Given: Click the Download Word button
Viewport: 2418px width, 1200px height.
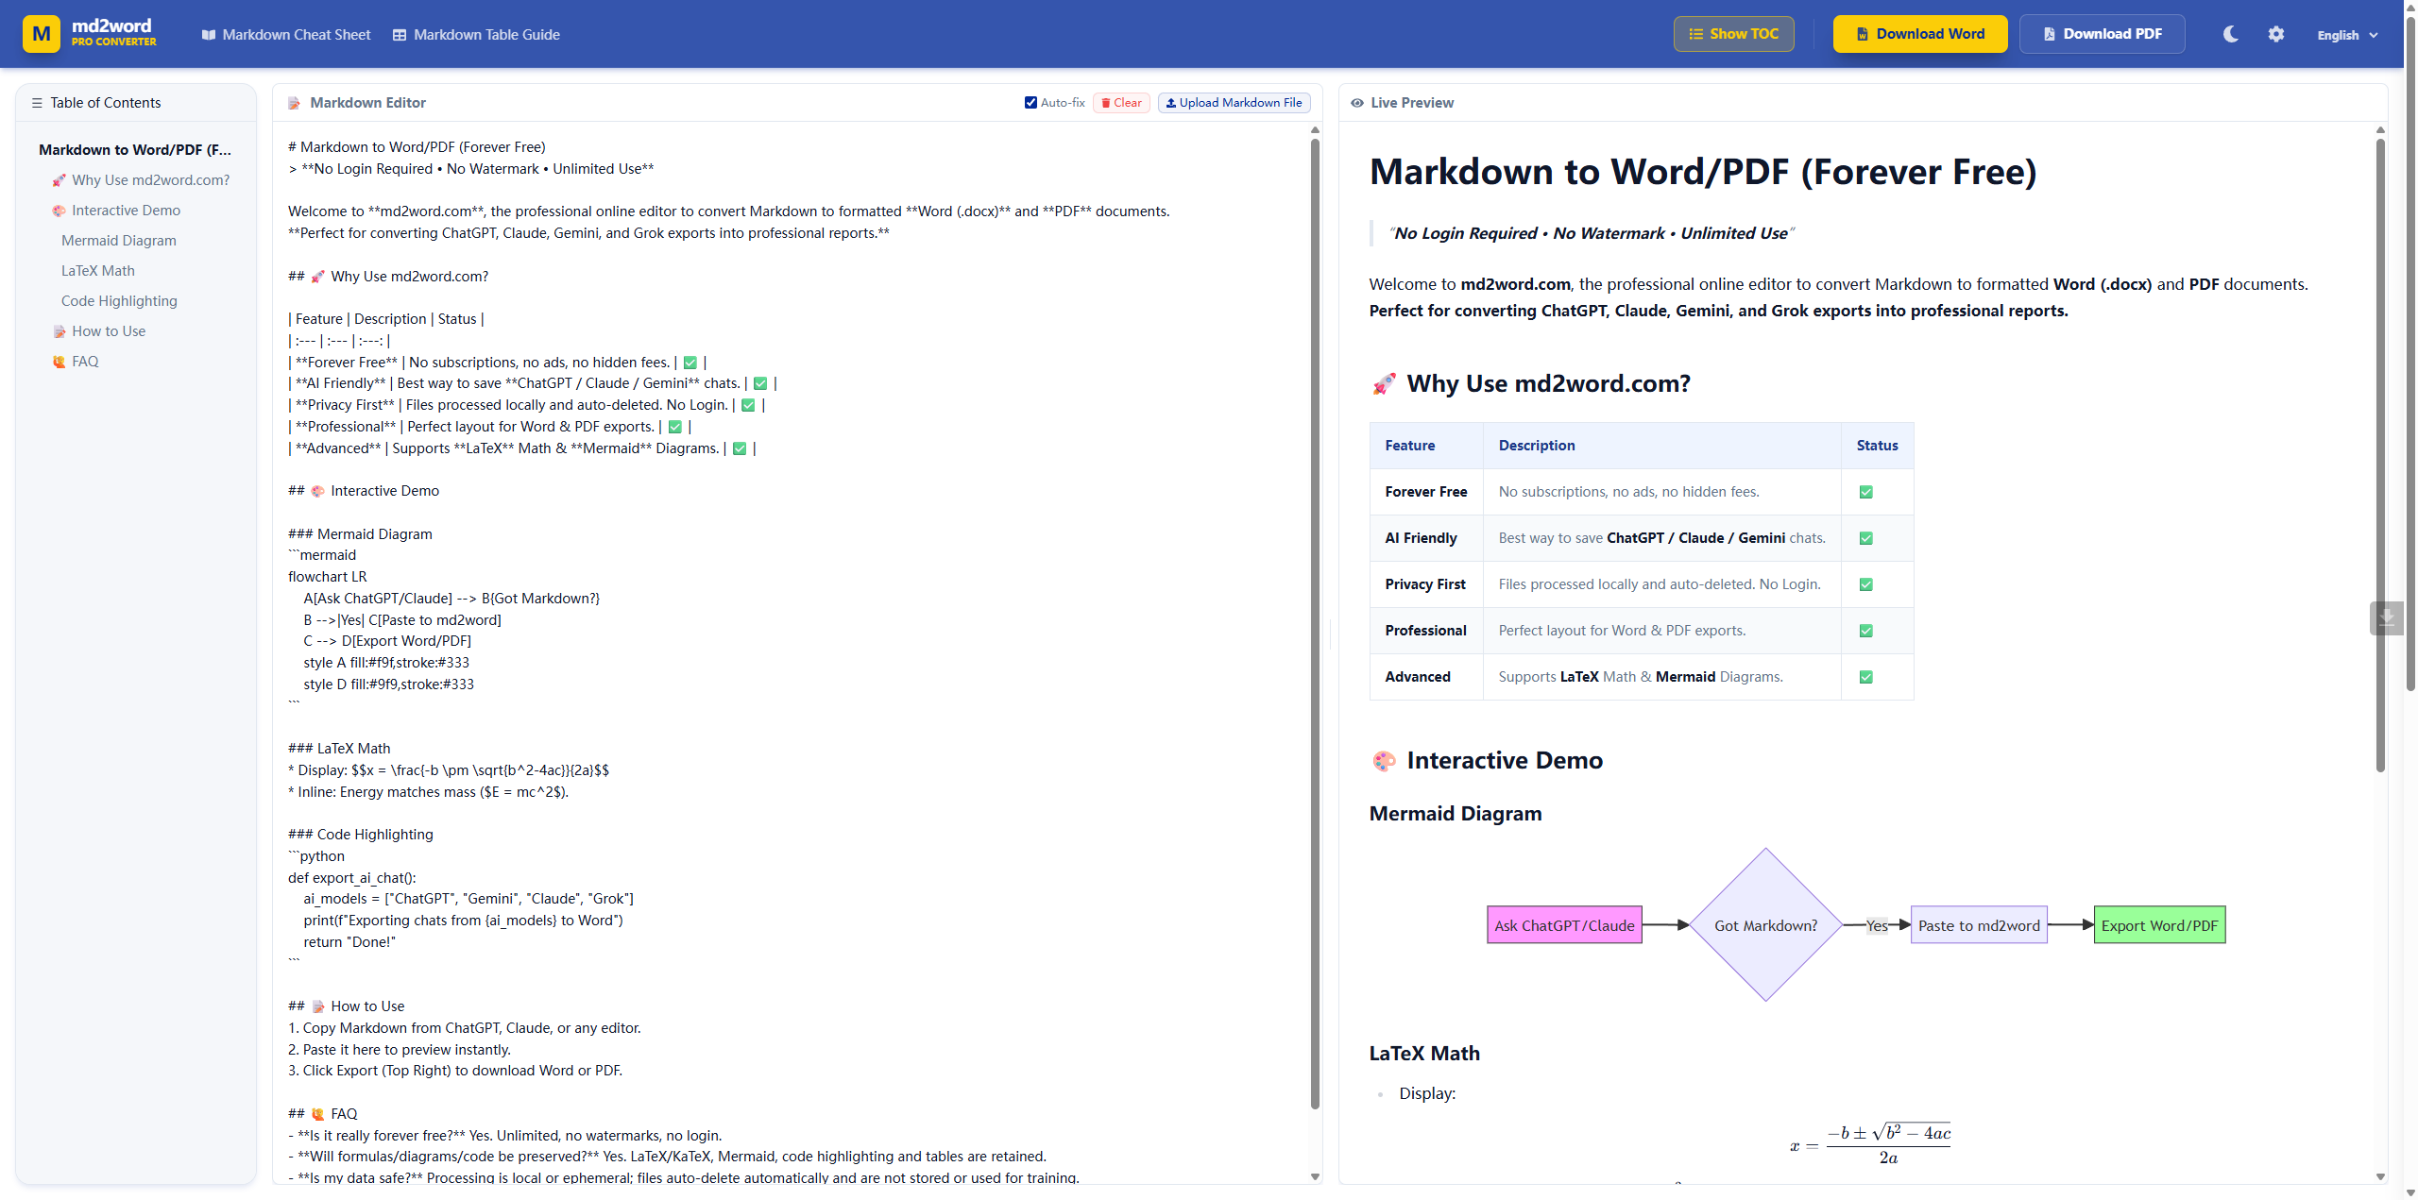Looking at the screenshot, I should click(x=1919, y=33).
